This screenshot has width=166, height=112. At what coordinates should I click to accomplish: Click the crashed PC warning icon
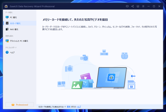7,41
